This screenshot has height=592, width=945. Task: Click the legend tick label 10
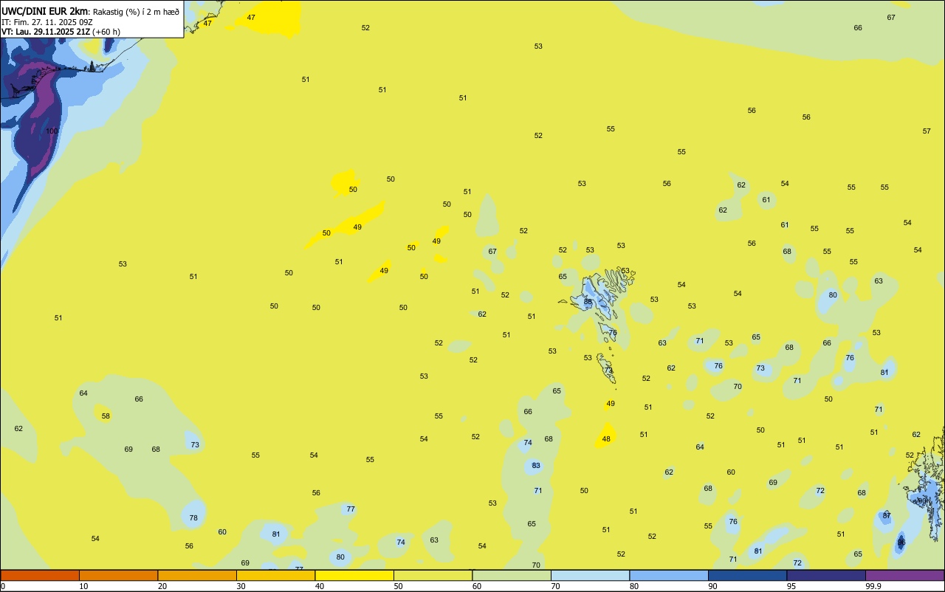(83, 586)
